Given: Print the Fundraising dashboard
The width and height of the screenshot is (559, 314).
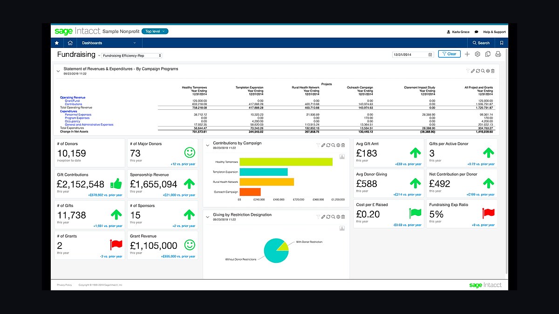Looking at the screenshot, I should pyautogui.click(x=498, y=54).
